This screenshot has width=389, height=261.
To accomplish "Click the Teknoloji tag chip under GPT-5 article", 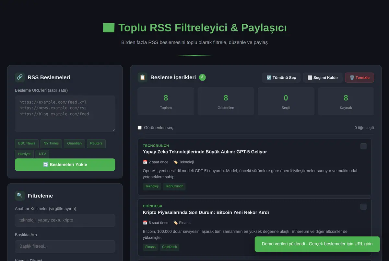I will 152,186.
